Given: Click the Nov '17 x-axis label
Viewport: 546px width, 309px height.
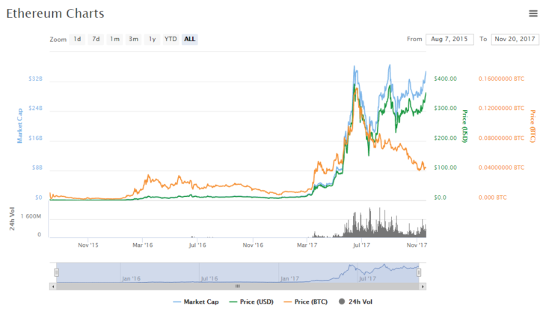Looking at the screenshot, I should click(417, 245).
